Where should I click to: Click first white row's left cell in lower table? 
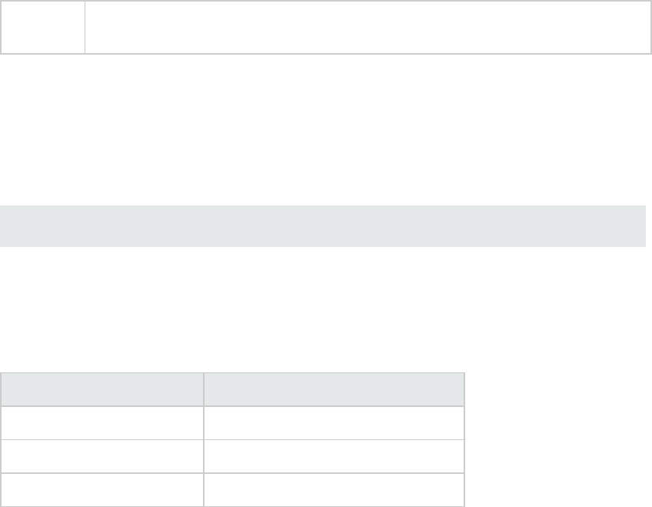(x=101, y=422)
